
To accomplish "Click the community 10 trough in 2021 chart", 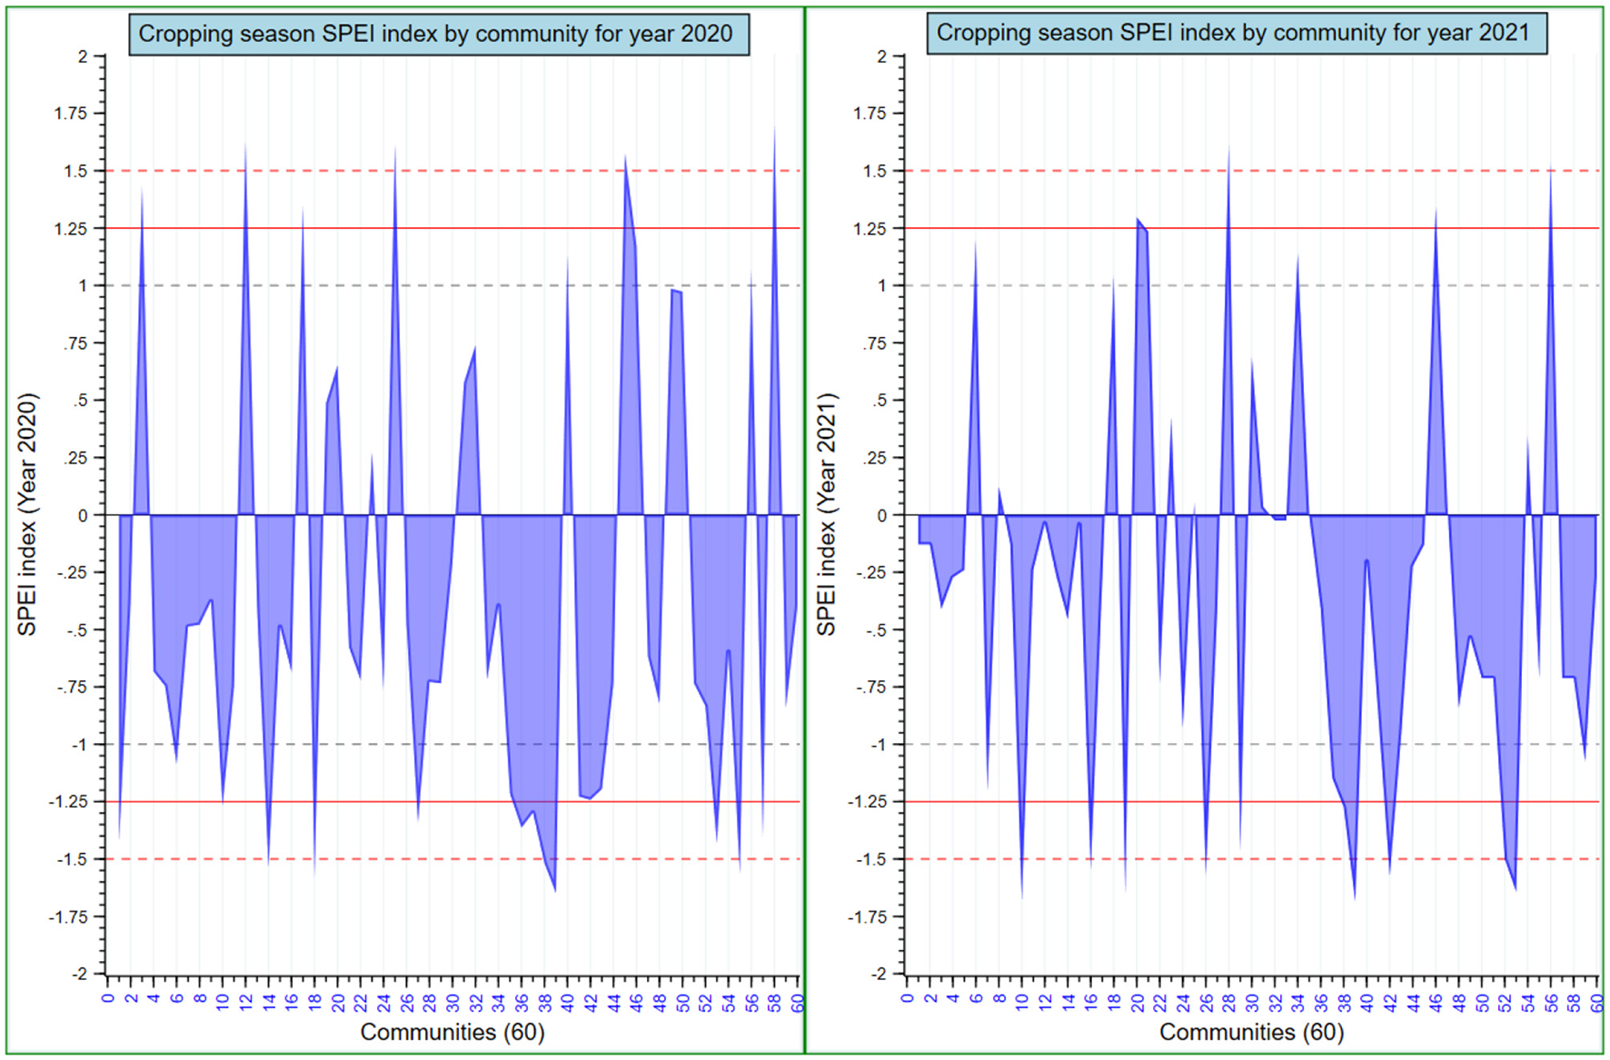I will tap(1022, 895).
